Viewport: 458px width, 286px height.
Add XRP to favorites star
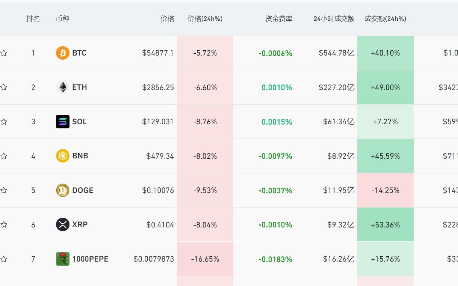tap(4, 224)
